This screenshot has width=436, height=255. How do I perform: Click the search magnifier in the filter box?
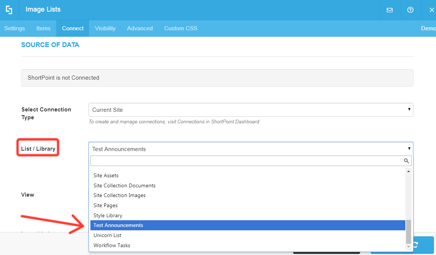406,160
